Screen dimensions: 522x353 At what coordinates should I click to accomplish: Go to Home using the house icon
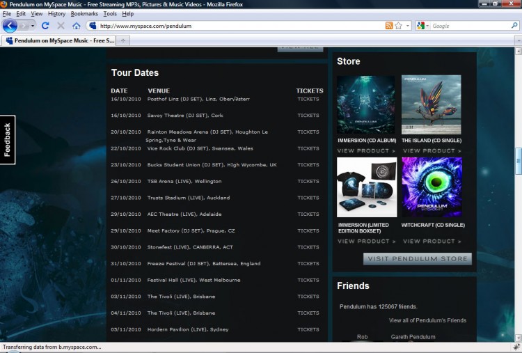click(x=77, y=26)
